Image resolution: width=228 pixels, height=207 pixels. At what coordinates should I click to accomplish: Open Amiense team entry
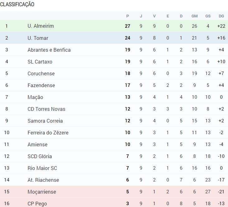[x=37, y=144]
